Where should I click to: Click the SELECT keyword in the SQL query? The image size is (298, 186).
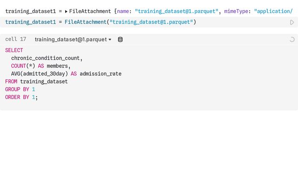(14, 50)
